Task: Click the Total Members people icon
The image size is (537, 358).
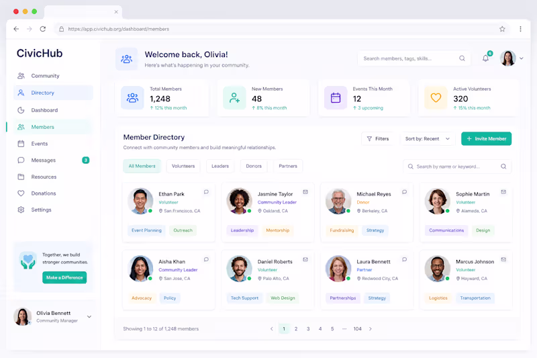Action: click(x=132, y=98)
